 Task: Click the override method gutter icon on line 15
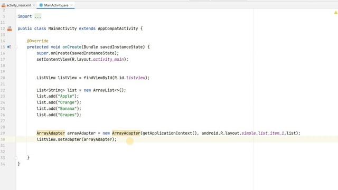click(x=9, y=47)
